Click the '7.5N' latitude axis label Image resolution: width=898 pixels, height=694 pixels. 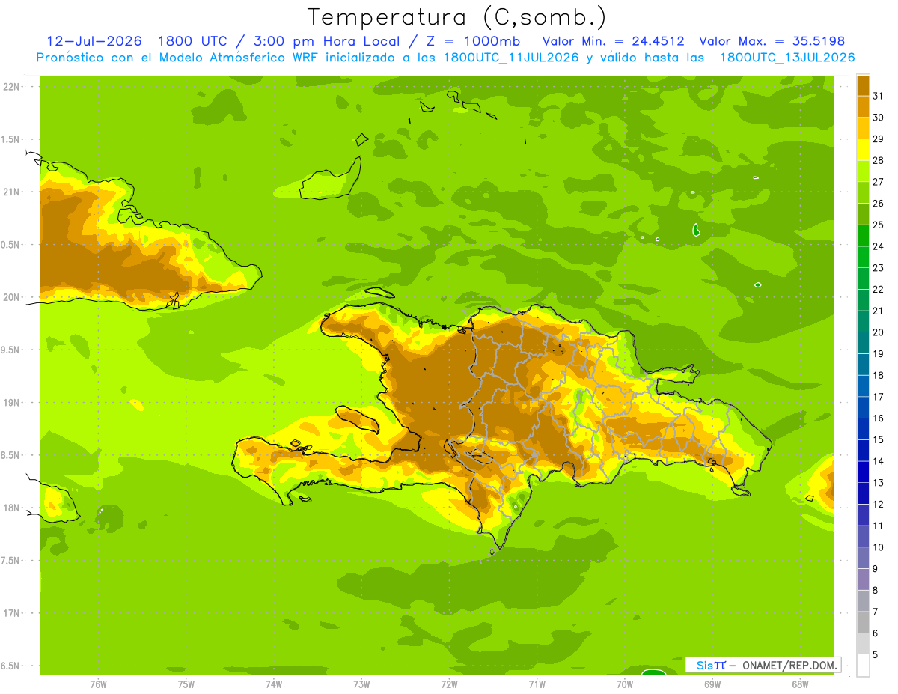coord(11,560)
